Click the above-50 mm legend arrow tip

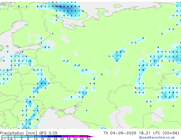point(90,136)
